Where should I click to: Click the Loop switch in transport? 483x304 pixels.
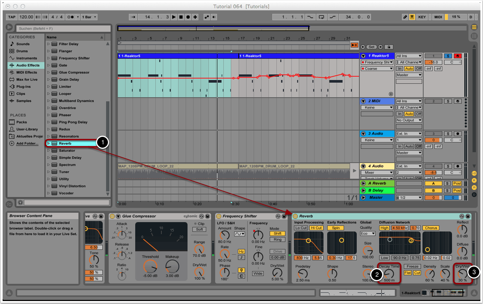[x=321, y=17]
